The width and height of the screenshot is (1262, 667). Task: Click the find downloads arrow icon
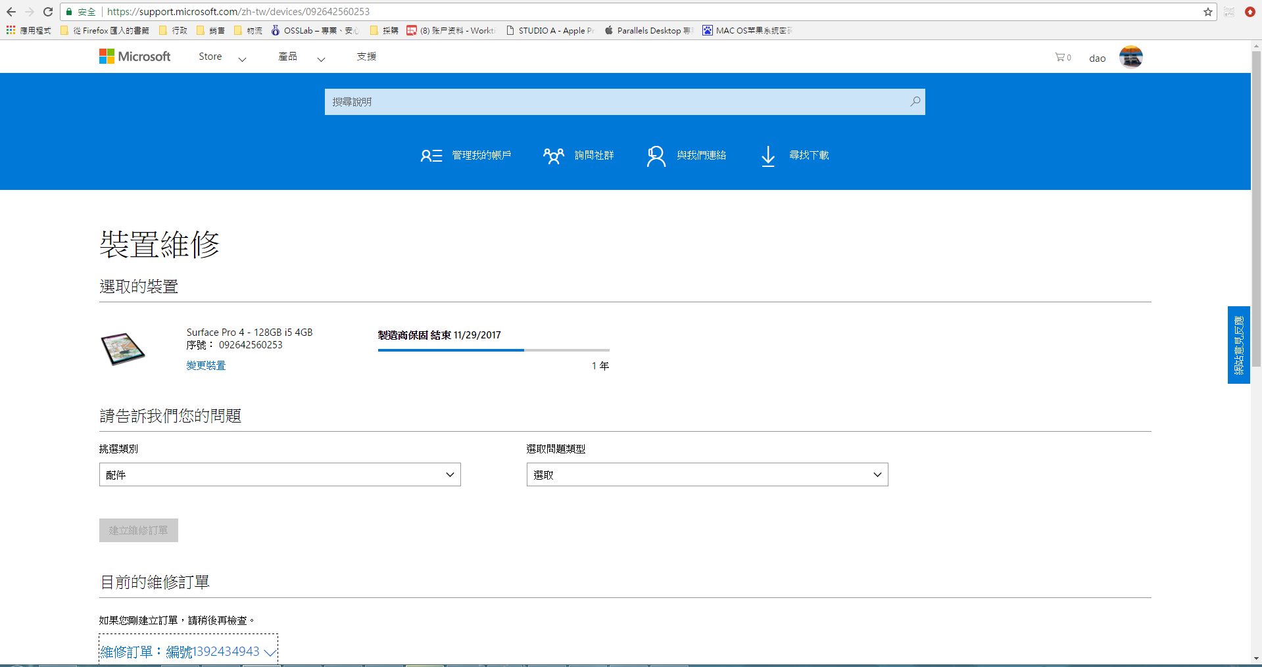point(767,156)
